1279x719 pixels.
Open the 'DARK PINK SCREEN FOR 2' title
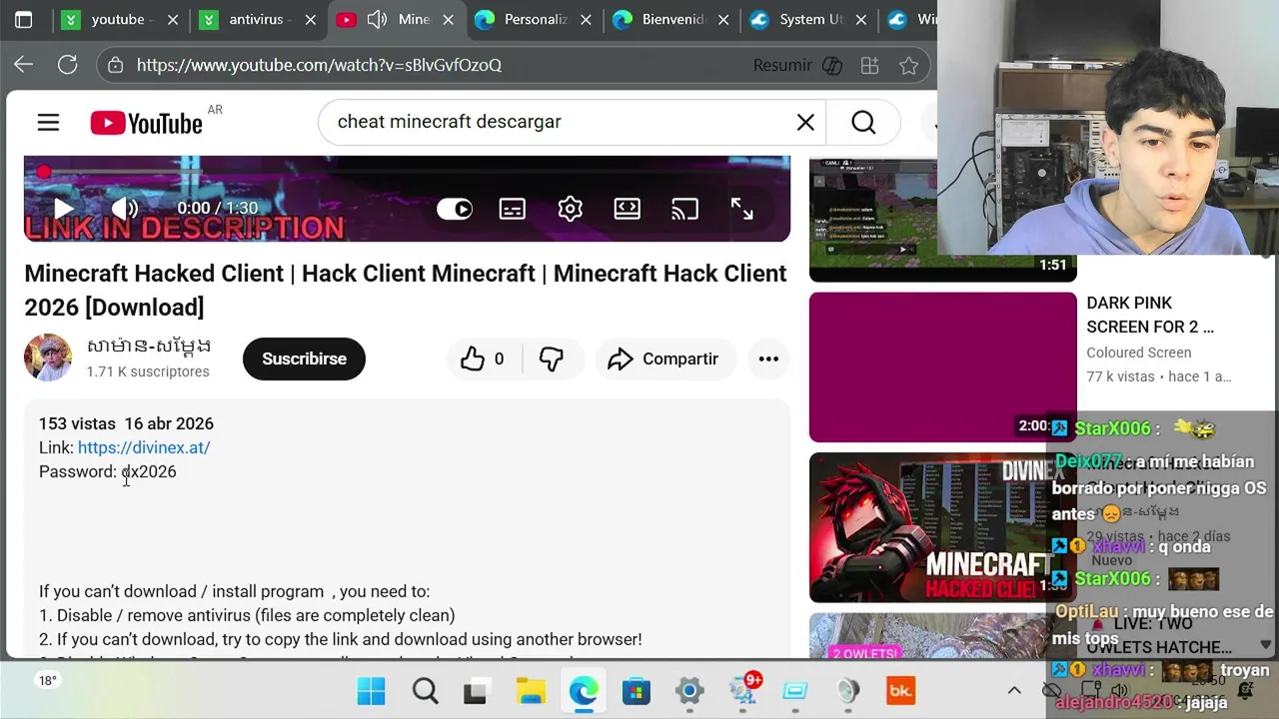(x=1150, y=315)
